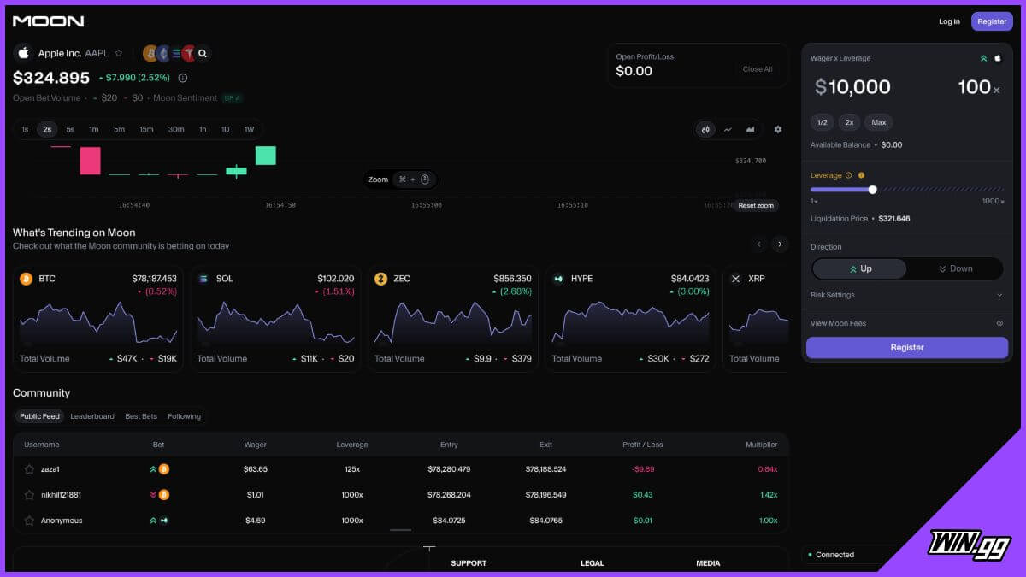Viewport: 1026px width, 577px height.
Task: Set bet direction to Up
Action: [860, 268]
